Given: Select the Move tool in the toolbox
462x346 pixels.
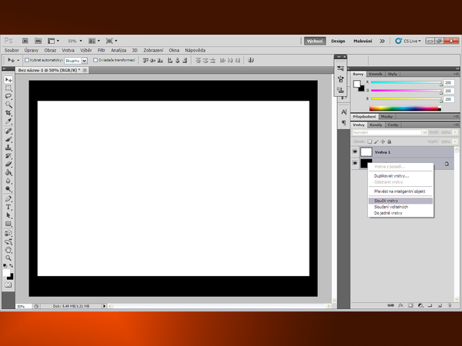Looking at the screenshot, I should tap(8, 79).
